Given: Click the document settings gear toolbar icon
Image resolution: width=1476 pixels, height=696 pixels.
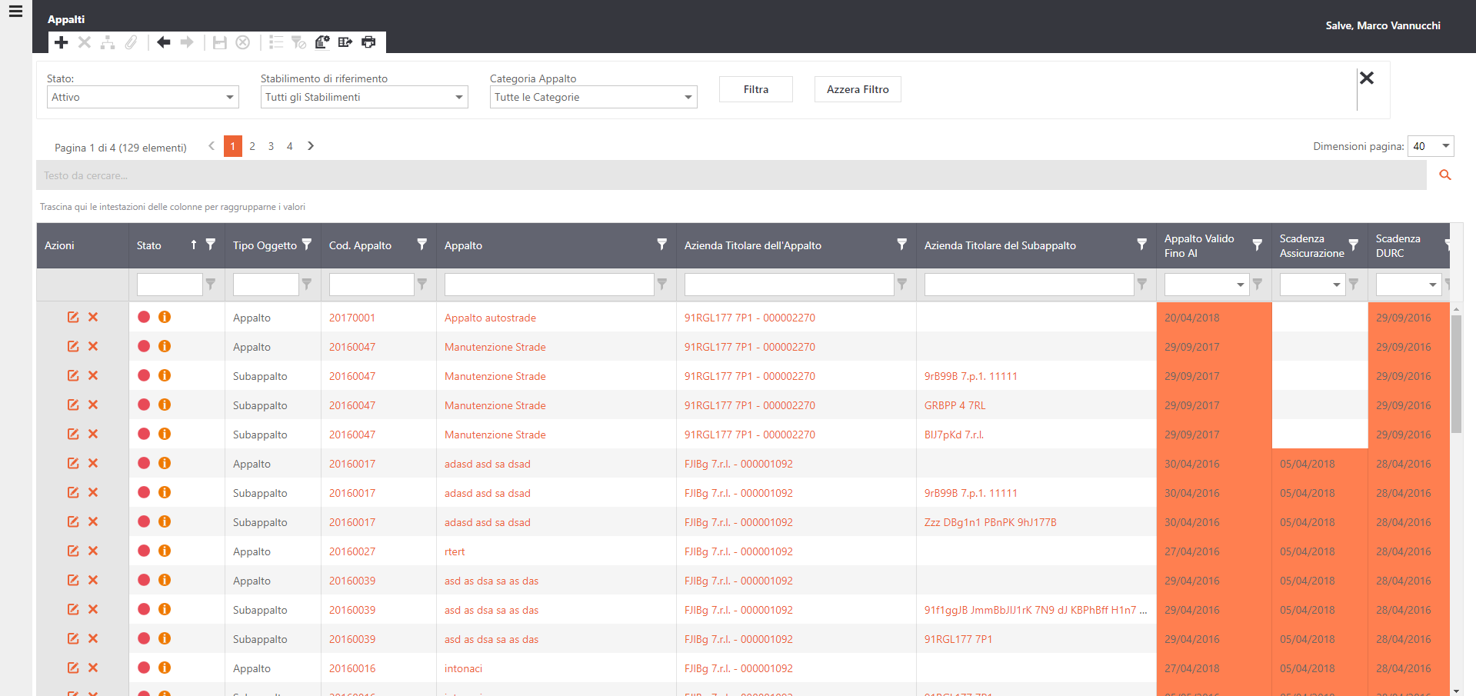Looking at the screenshot, I should pos(322,42).
